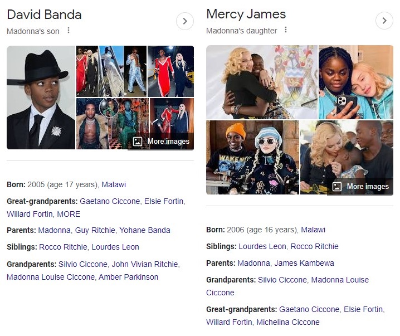Follow the Guy Ritchie parent link
This screenshot has width=400, height=336.
click(x=95, y=230)
